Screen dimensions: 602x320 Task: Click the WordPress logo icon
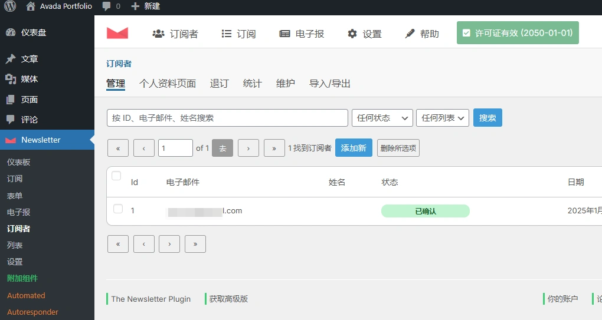pos(10,6)
